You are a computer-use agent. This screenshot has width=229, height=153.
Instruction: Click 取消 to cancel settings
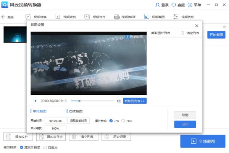coord(185,115)
